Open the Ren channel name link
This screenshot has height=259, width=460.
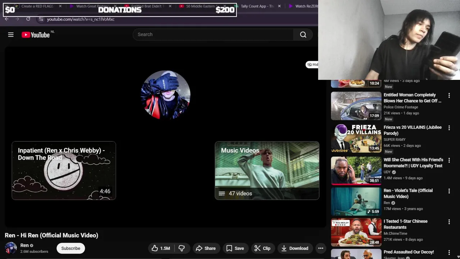(x=24, y=245)
